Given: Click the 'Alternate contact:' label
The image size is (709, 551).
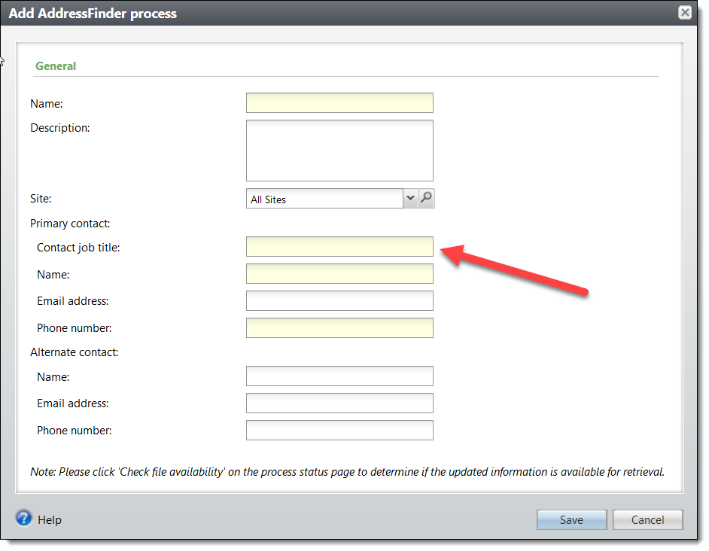Looking at the screenshot, I should [x=75, y=352].
